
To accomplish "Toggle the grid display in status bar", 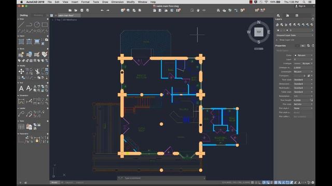I will 253,182.
